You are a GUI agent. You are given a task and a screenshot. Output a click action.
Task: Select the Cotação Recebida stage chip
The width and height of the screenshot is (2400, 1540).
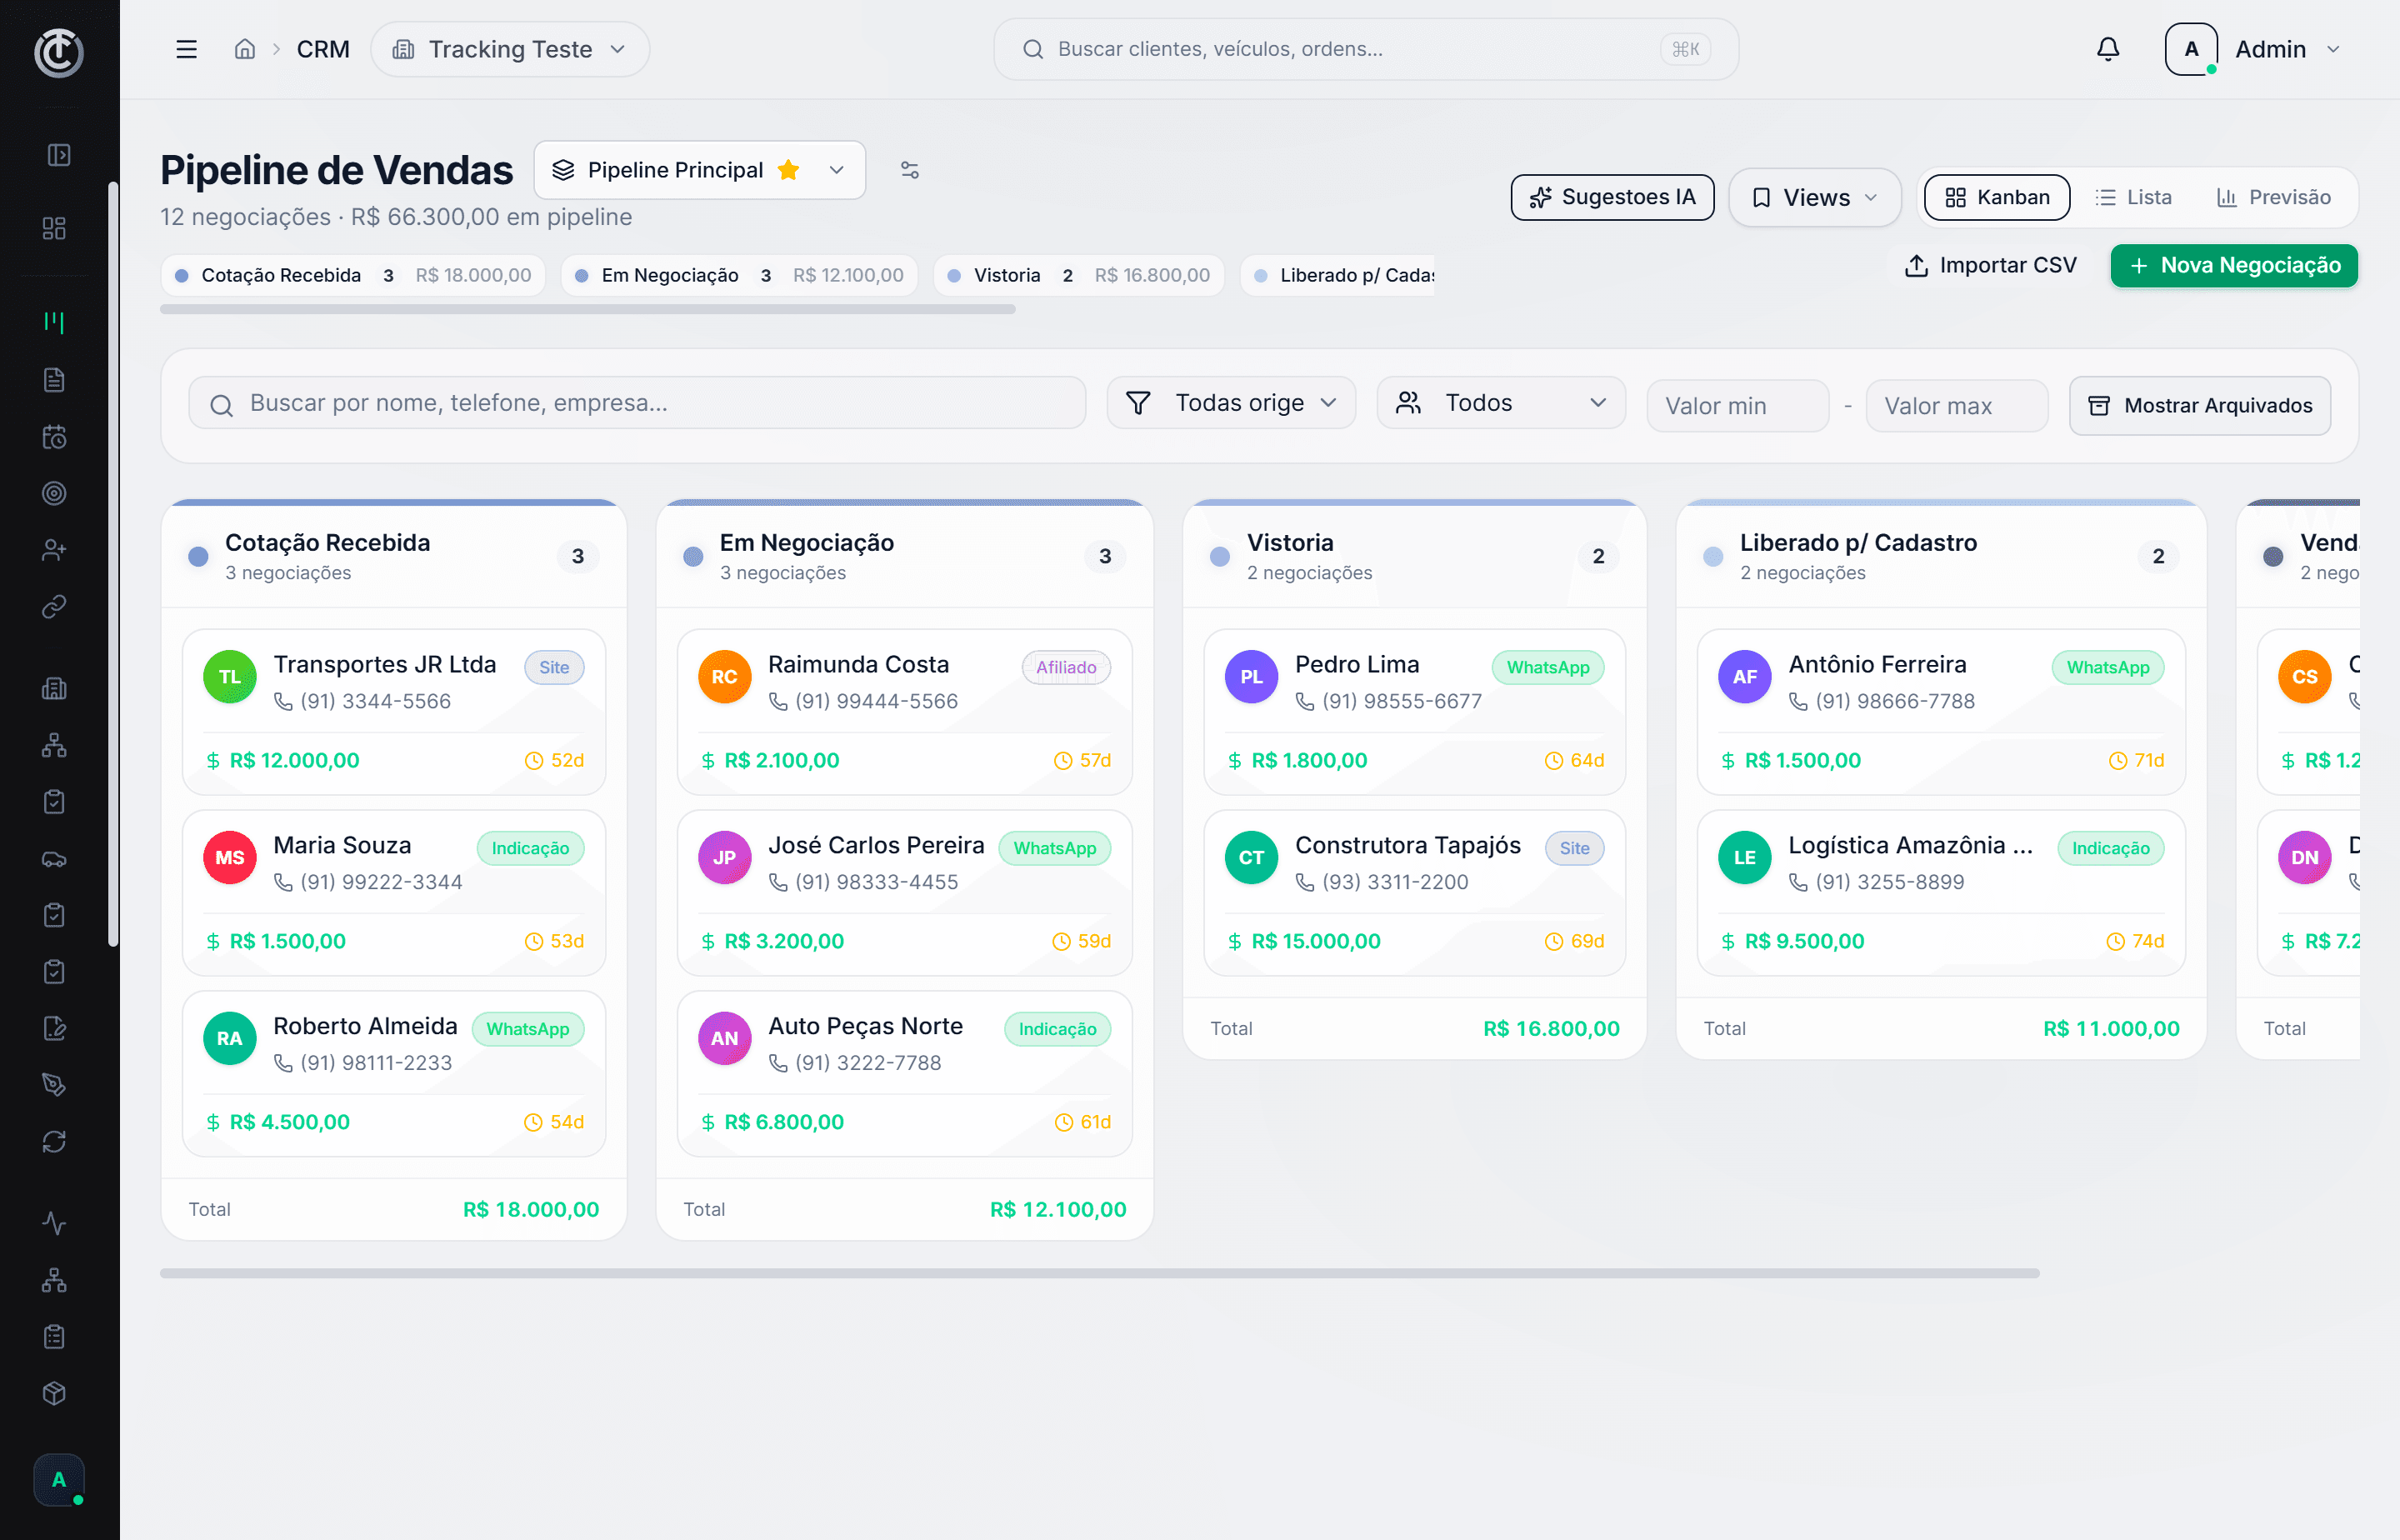tap(353, 275)
